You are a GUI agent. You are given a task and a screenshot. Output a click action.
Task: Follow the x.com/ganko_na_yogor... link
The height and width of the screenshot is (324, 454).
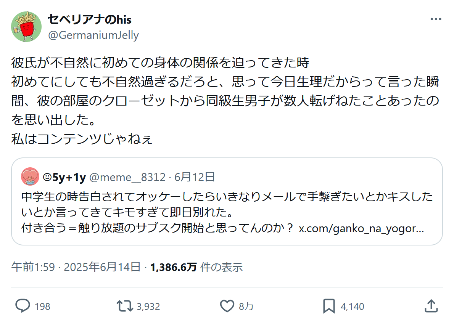[361, 228]
